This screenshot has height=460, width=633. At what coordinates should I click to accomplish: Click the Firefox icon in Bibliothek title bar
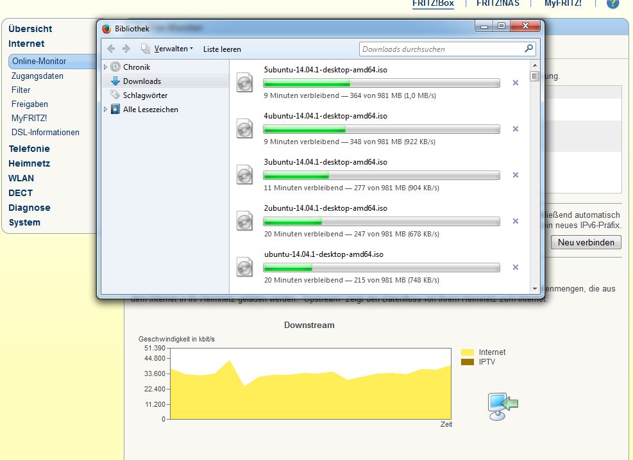[x=106, y=29]
